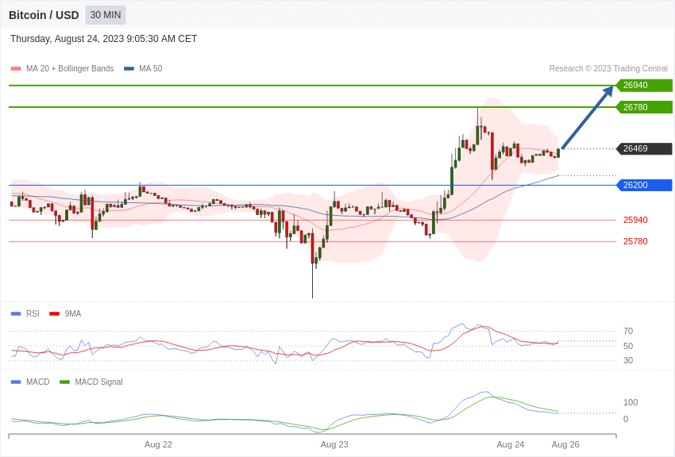Click the green 26940 resistance price tag

click(x=644, y=85)
